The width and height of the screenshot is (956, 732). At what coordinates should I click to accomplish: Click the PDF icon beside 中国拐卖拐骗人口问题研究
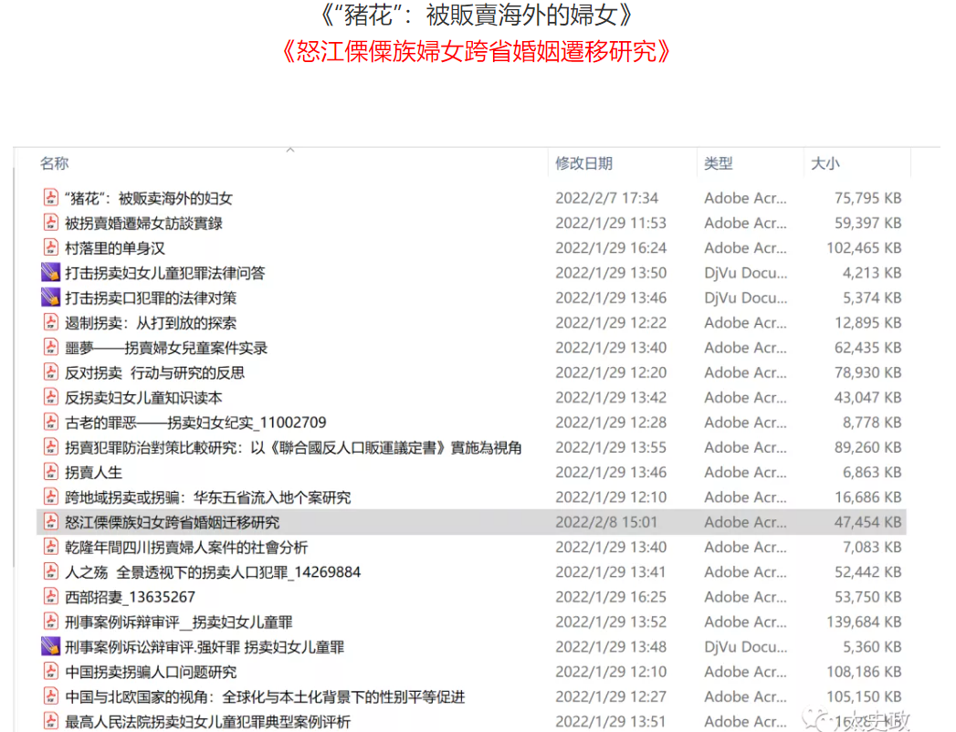(50, 672)
